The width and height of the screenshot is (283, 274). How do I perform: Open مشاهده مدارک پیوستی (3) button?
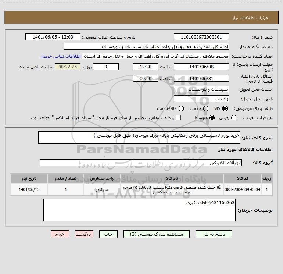point(157,234)
